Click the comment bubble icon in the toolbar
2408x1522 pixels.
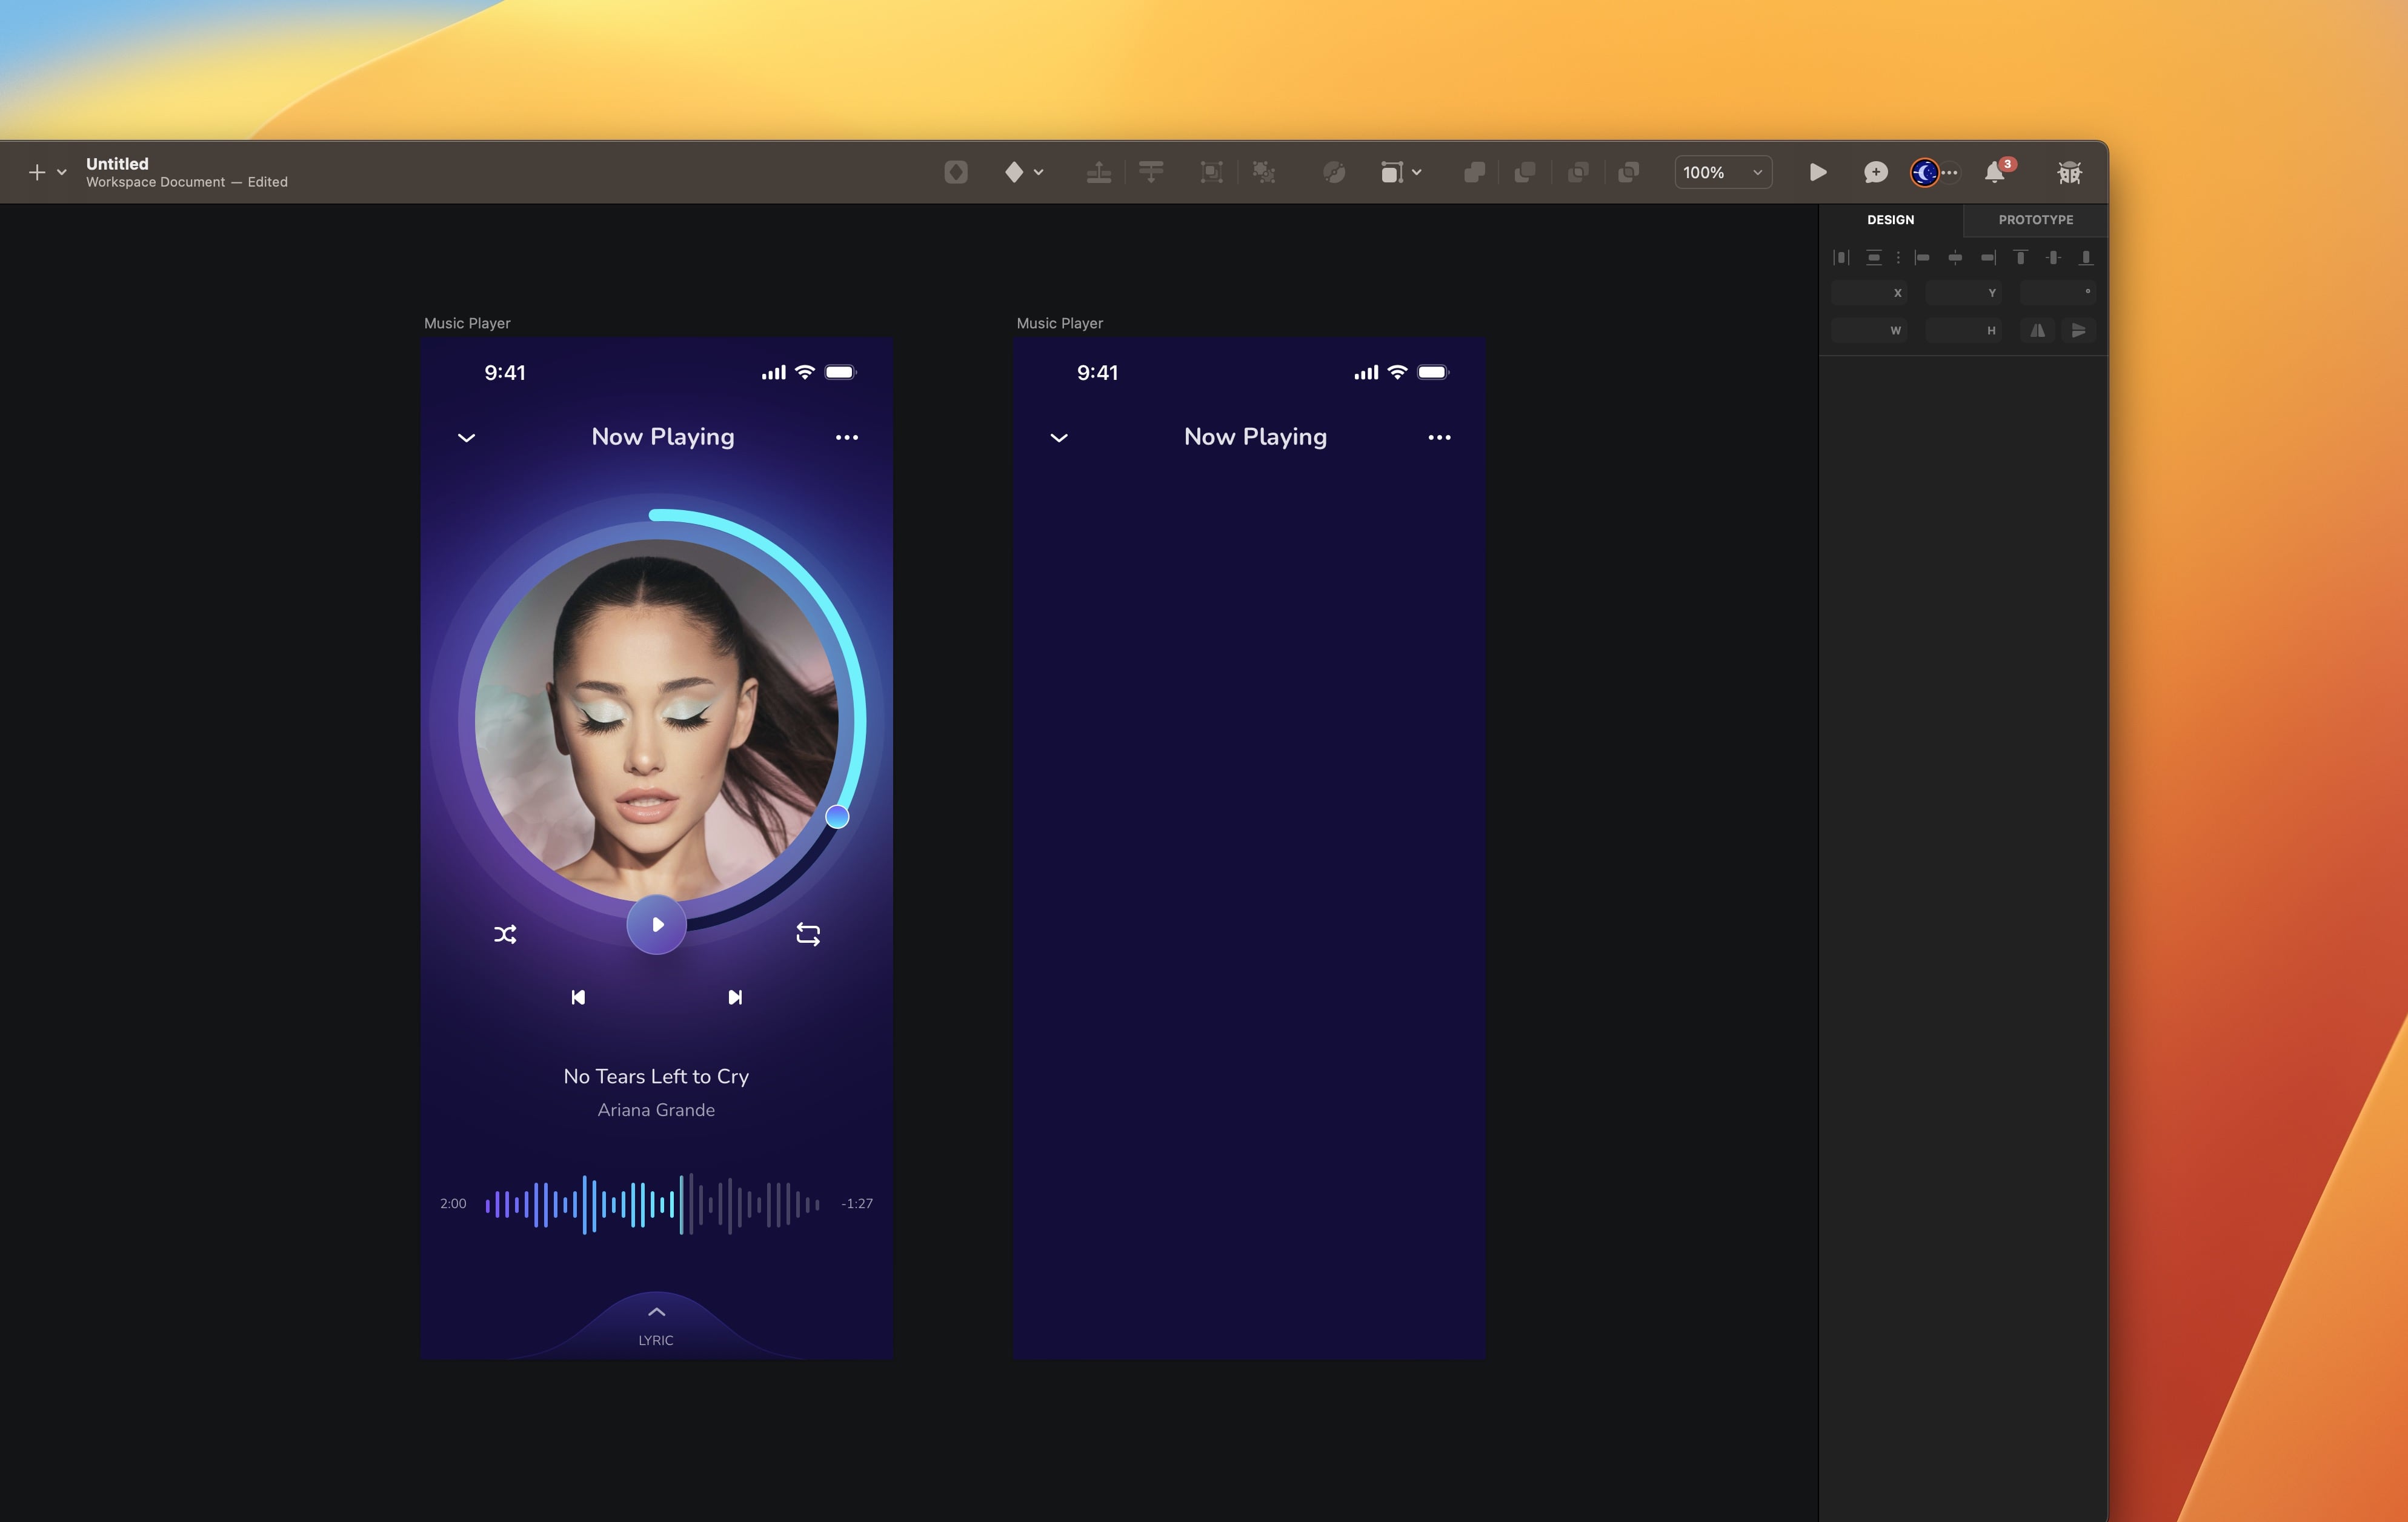coord(1876,172)
